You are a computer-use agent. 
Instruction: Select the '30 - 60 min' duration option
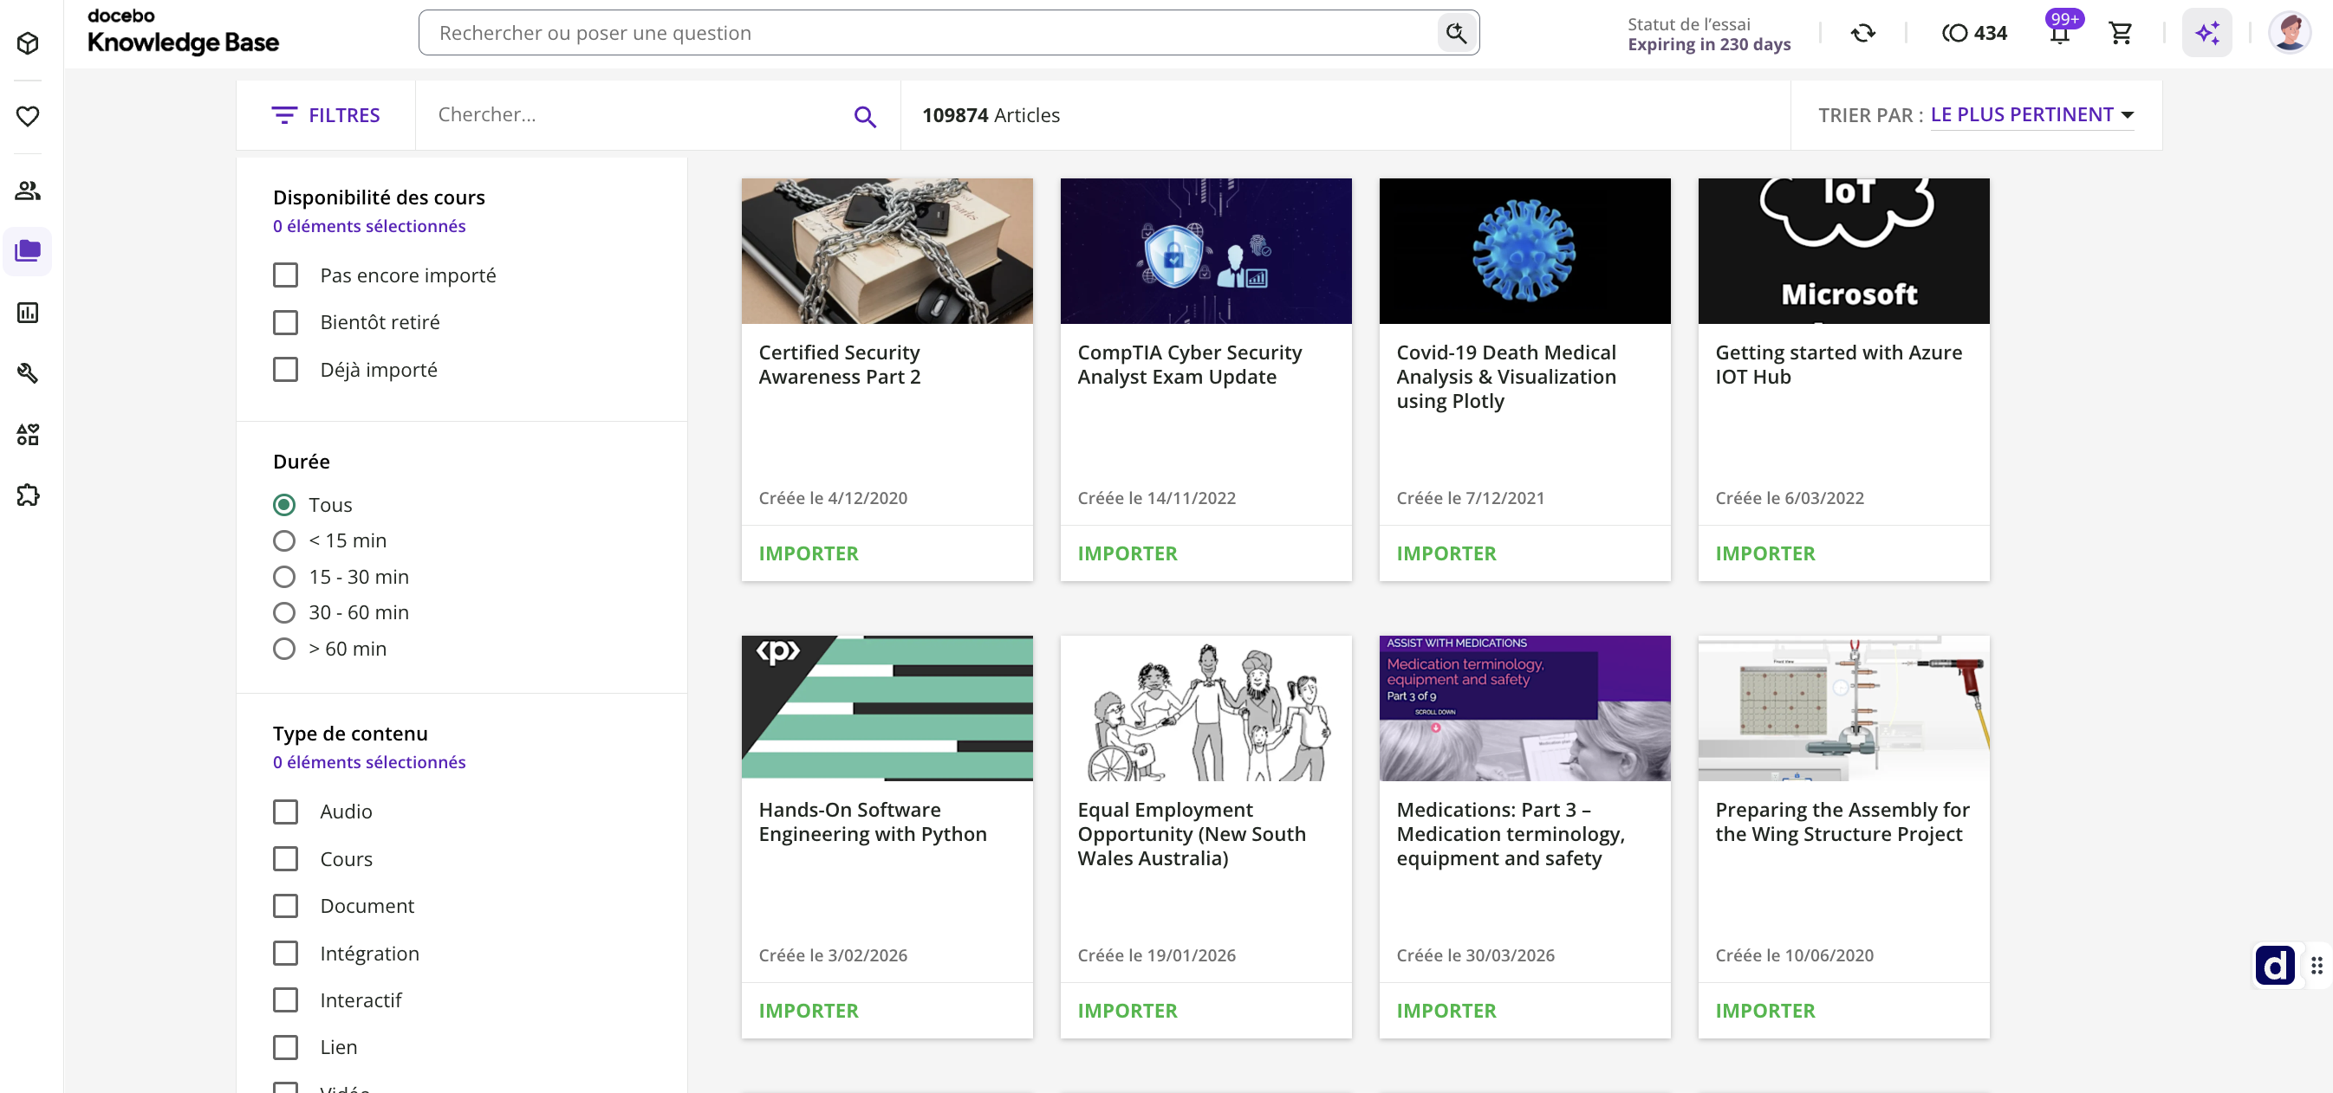pos(284,612)
